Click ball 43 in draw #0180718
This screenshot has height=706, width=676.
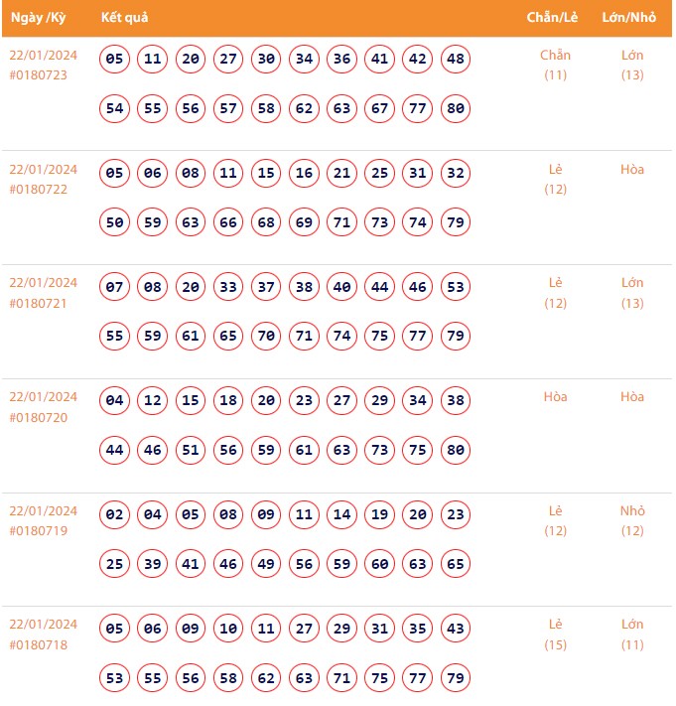456,629
